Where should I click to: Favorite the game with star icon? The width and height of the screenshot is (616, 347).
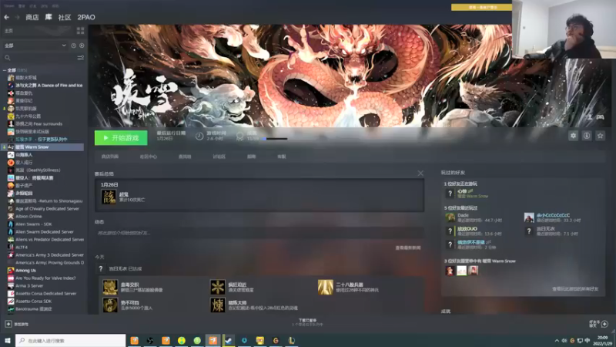601,136
